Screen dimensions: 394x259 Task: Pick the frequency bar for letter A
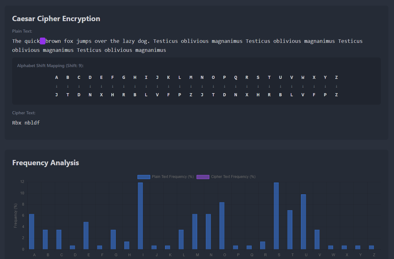(32, 231)
